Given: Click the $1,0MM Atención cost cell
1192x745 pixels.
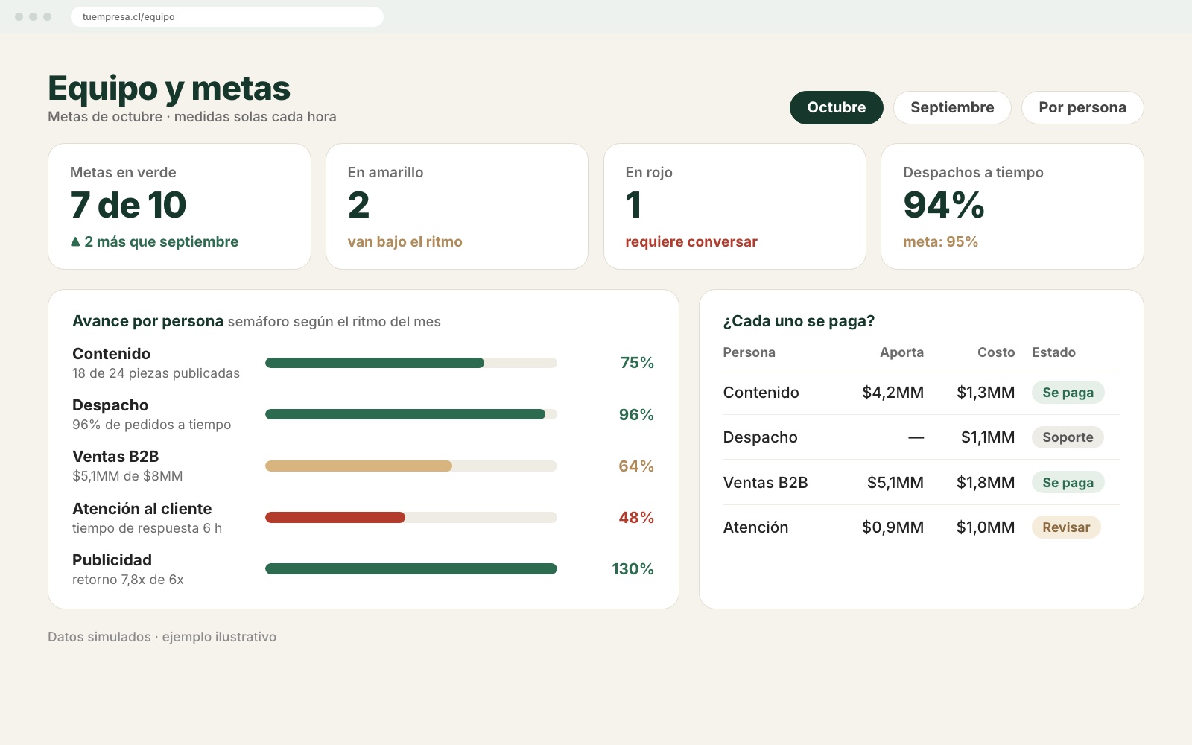Looking at the screenshot, I should 986,527.
